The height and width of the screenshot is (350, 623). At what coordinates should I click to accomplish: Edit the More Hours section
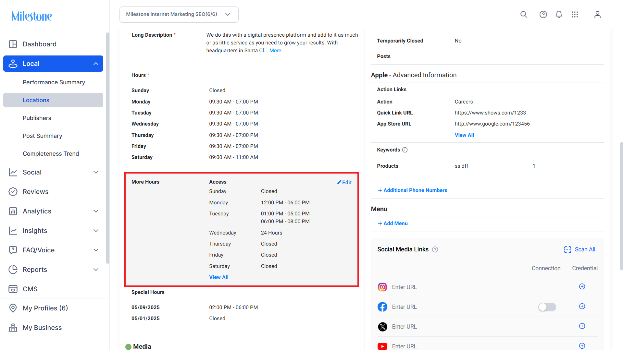point(344,182)
